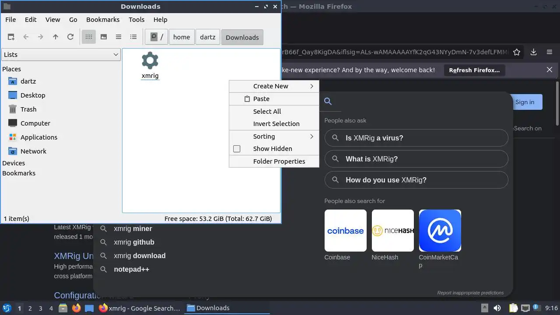Click the blue search magnifier in Google
The width and height of the screenshot is (560, 315).
pos(328,101)
